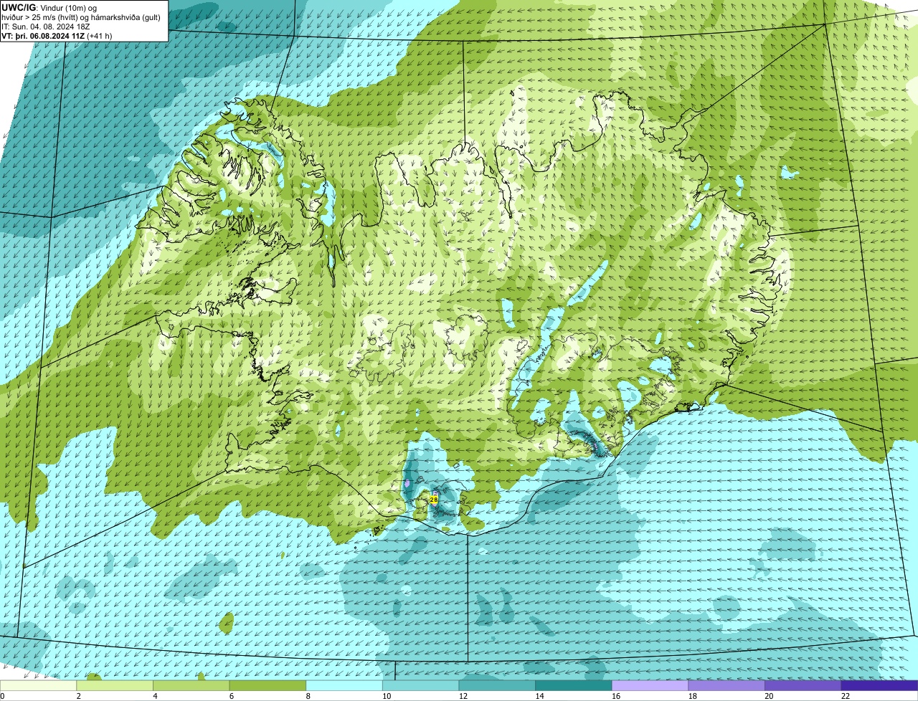
Task: Click the legend swatch between 6 and 8
Action: (268, 686)
